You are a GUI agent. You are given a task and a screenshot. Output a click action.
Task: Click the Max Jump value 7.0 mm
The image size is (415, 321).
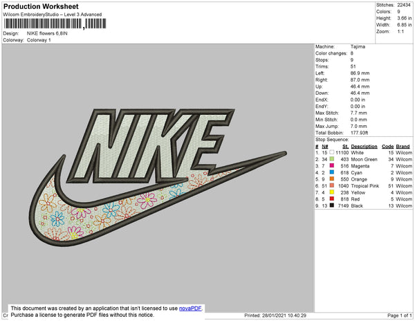tap(358, 126)
